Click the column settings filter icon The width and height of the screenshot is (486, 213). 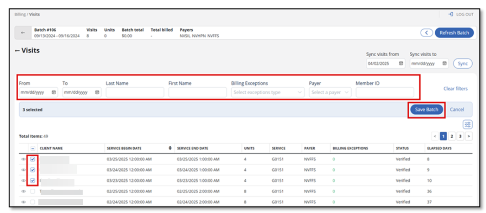(x=467, y=124)
